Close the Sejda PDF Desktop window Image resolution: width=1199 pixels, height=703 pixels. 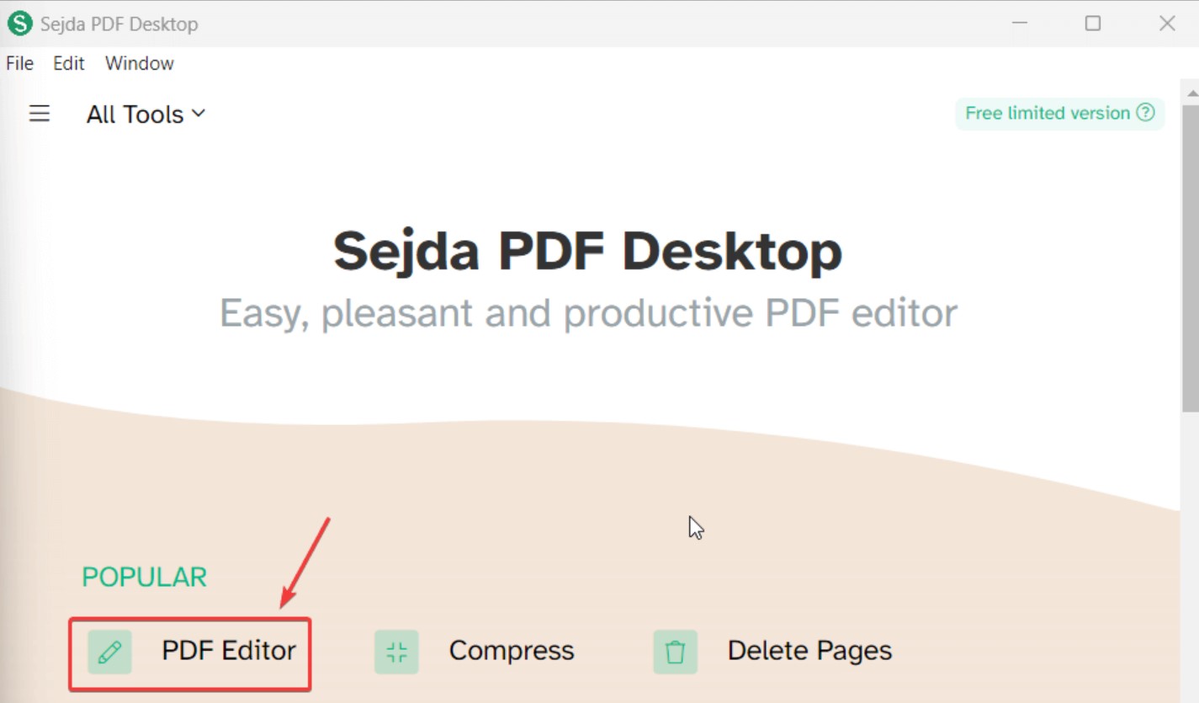[1167, 24]
